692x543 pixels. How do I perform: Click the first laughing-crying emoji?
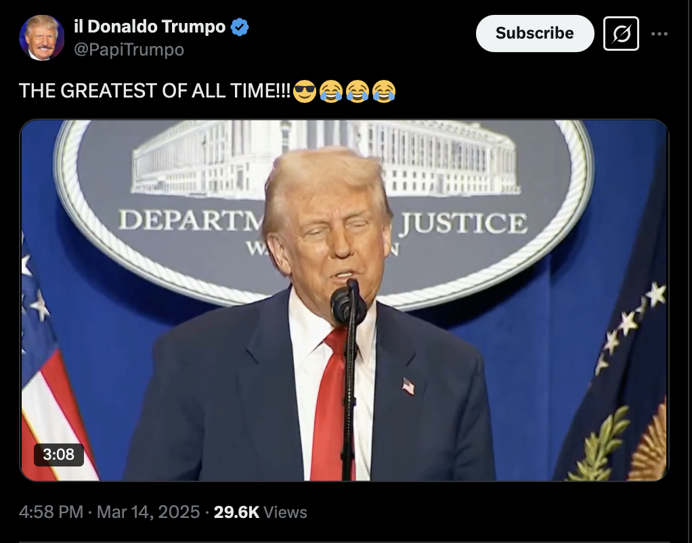pyautogui.click(x=331, y=91)
